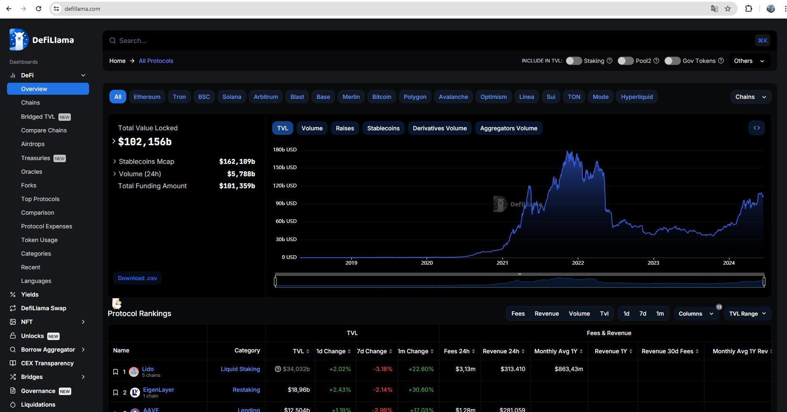The image size is (787, 412).
Task: Open the Liquid Staking category link
Action: click(x=240, y=369)
